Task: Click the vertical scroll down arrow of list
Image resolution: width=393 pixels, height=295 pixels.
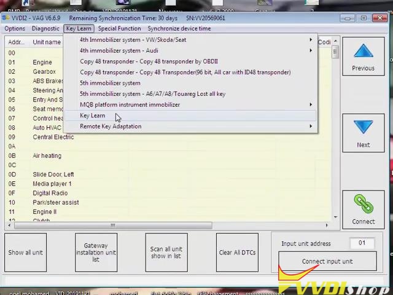Action: 336,217
